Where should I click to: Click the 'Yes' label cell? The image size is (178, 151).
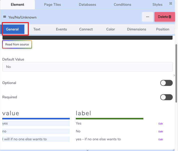78,123
